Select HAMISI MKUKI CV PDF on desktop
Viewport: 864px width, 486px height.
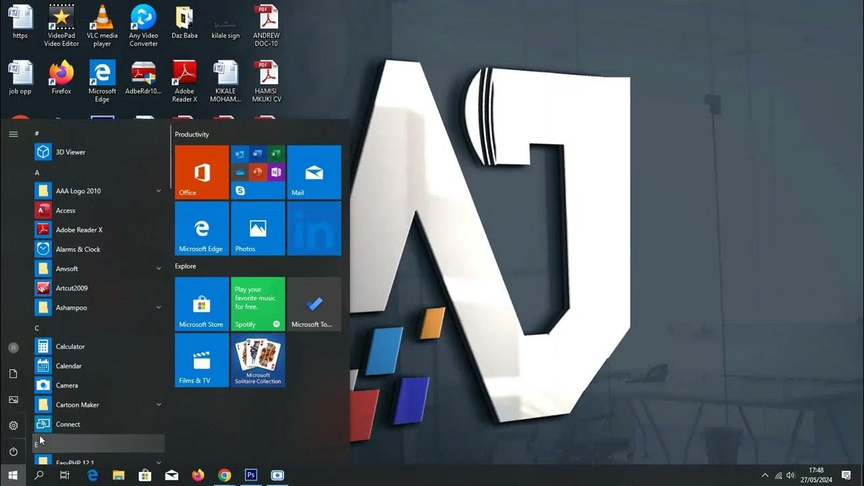pyautogui.click(x=266, y=82)
